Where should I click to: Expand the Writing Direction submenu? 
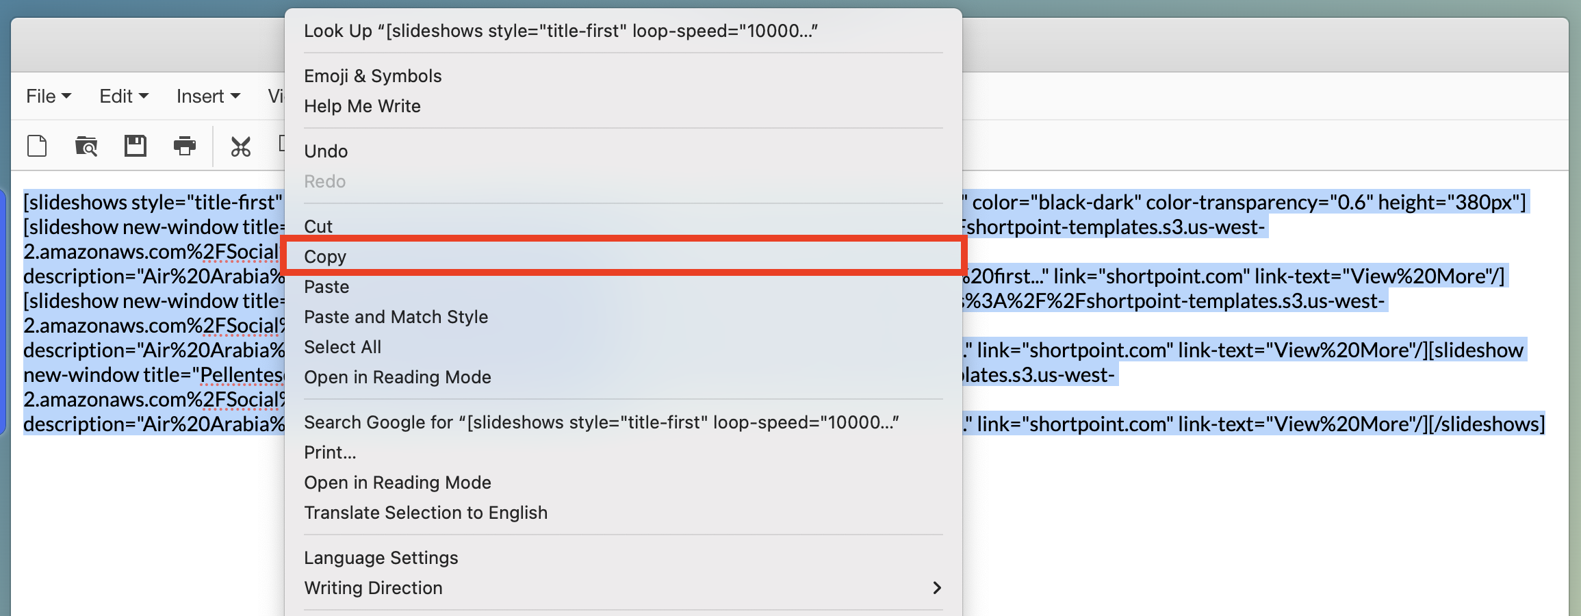pyautogui.click(x=624, y=588)
